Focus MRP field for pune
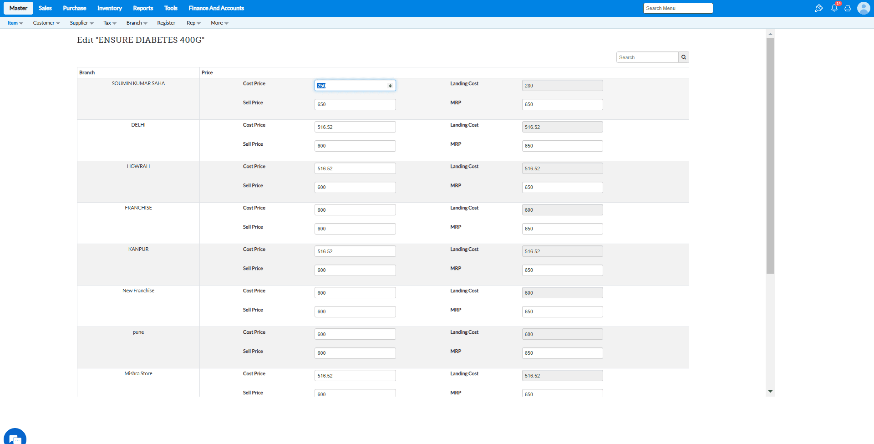Image resolution: width=874 pixels, height=444 pixels. click(x=562, y=353)
